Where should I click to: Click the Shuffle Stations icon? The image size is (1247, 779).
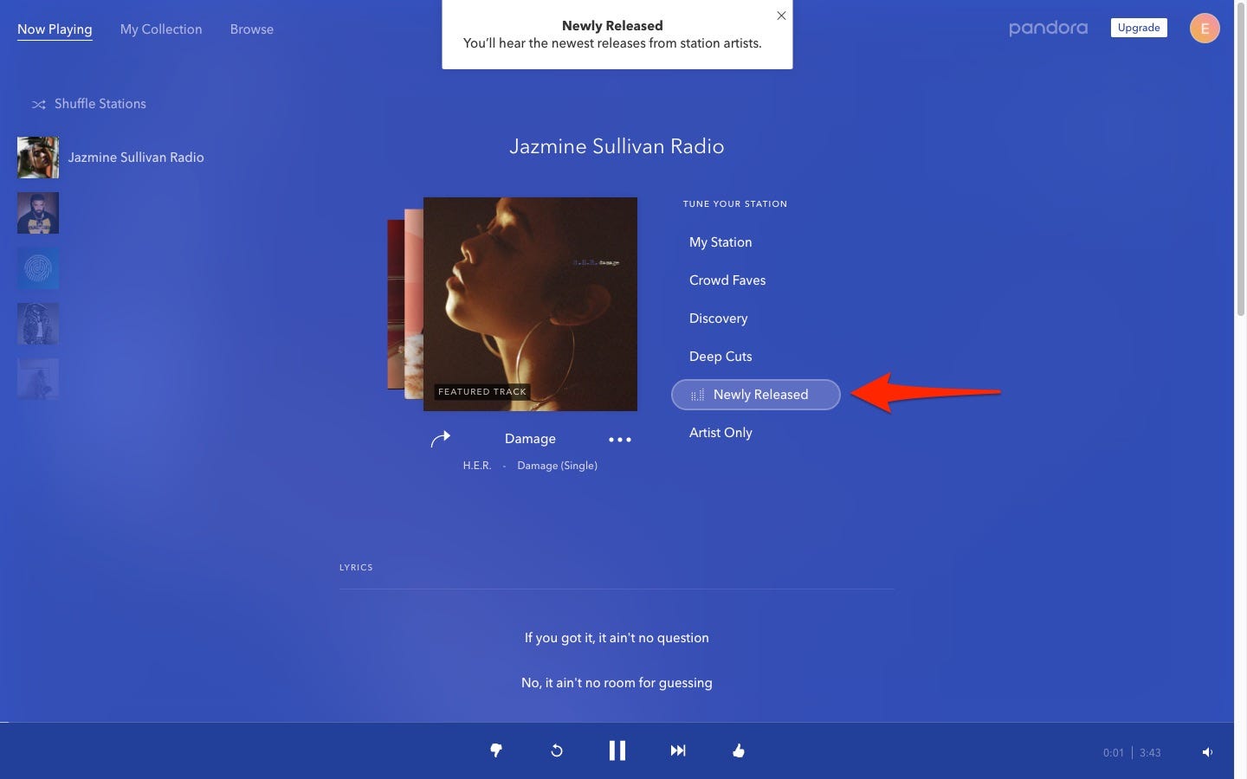click(x=38, y=104)
